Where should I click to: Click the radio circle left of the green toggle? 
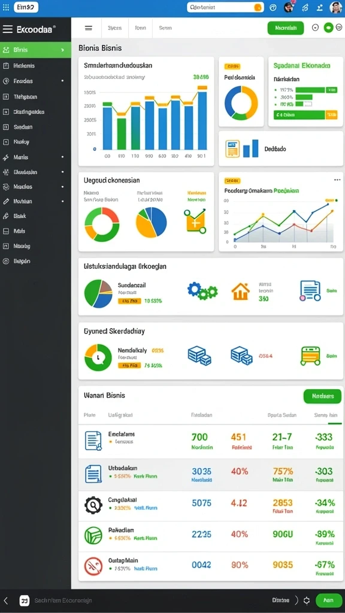[315, 28]
